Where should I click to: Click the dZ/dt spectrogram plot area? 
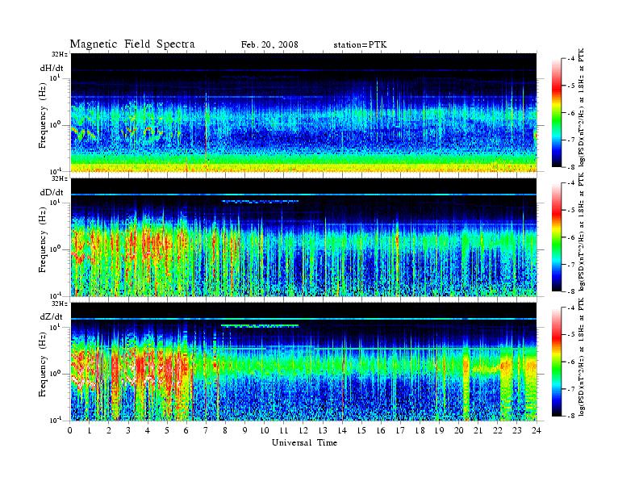point(303,362)
